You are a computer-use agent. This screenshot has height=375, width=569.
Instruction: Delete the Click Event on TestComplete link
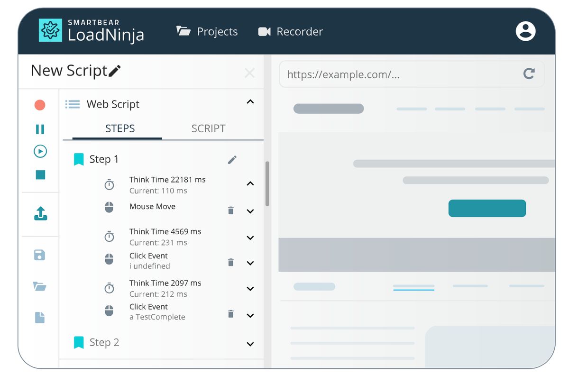231,313
